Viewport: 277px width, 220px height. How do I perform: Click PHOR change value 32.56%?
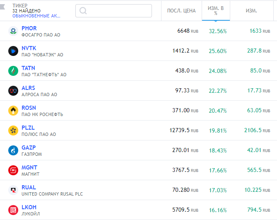[x=218, y=31]
